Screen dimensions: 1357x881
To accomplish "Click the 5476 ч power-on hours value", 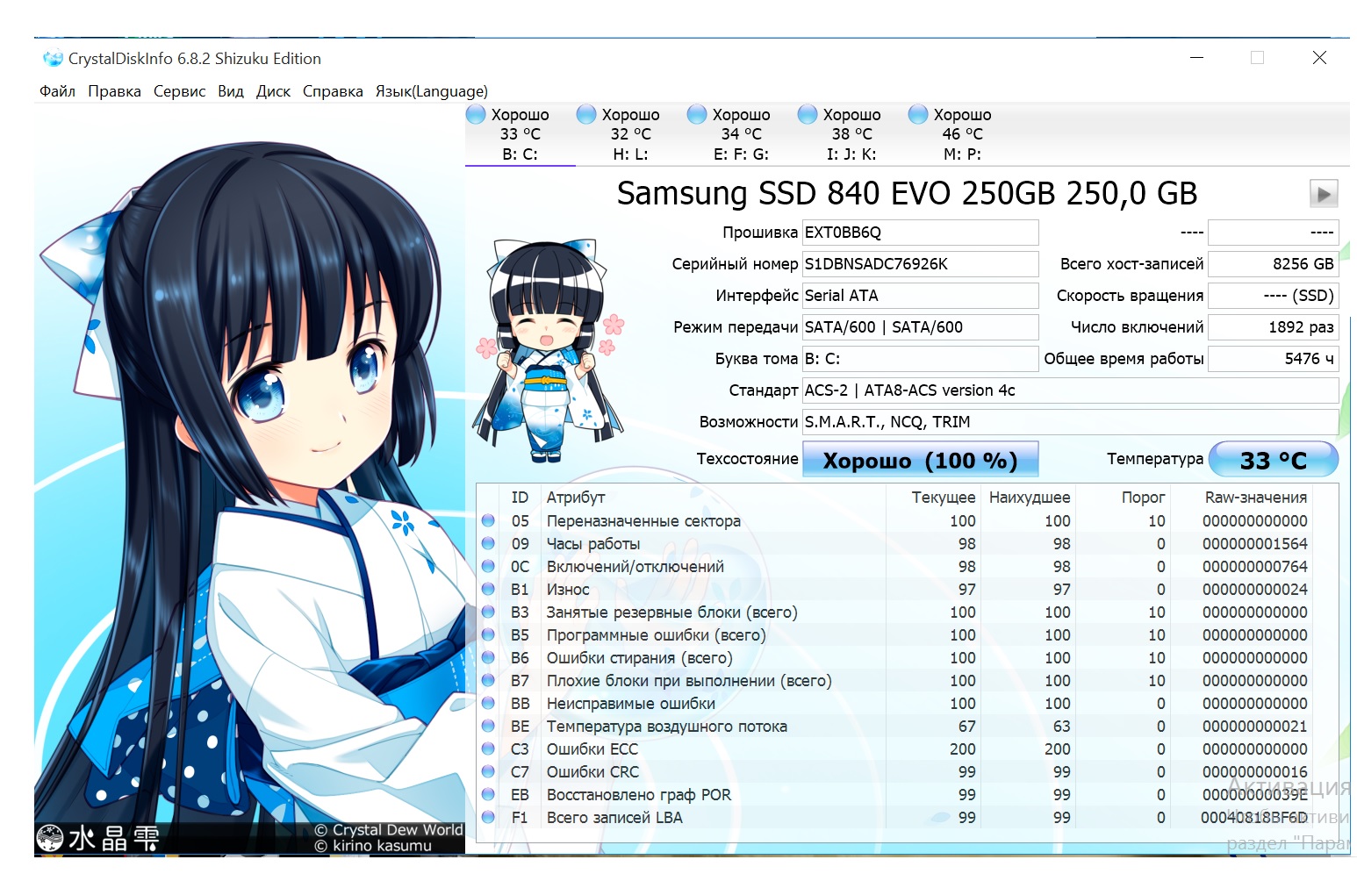I will point(1274,359).
